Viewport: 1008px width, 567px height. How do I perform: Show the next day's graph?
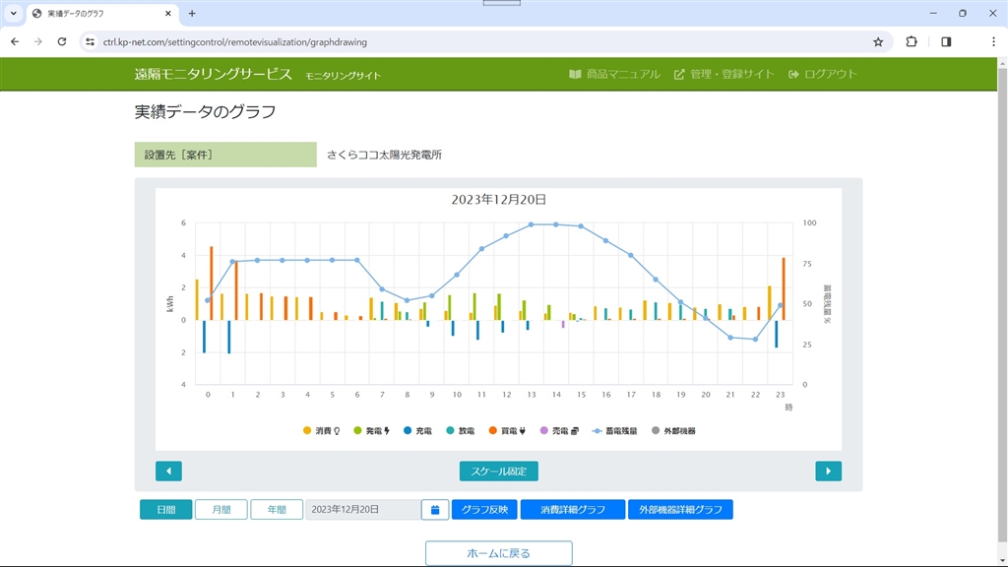coord(829,472)
